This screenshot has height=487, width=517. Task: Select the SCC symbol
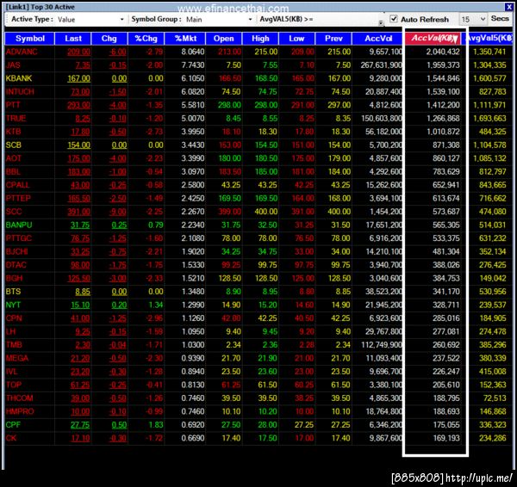click(14, 212)
